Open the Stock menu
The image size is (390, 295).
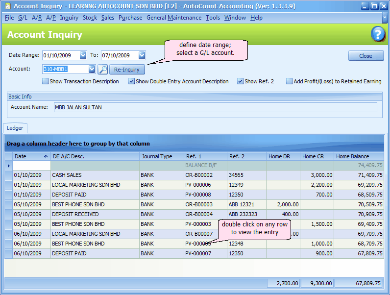(x=90, y=18)
